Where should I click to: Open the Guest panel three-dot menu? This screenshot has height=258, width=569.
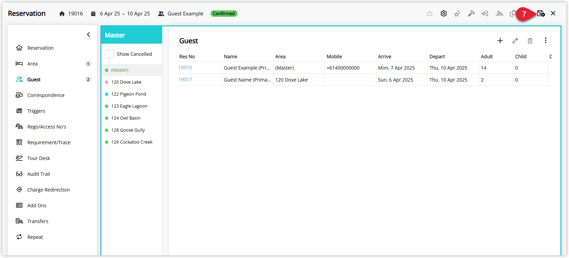[x=546, y=40]
